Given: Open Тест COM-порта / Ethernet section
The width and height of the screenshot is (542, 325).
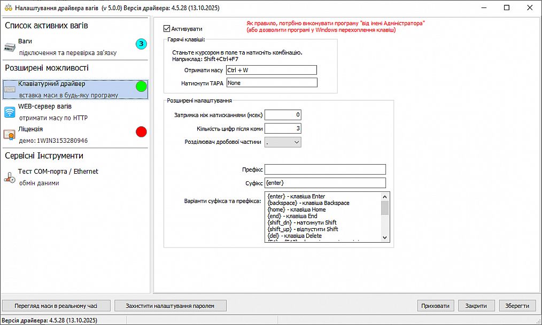Looking at the screenshot, I should click(58, 172).
